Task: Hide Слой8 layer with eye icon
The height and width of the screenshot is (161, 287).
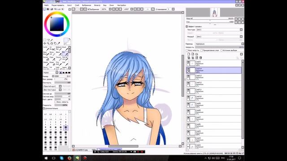Action: click(188, 110)
